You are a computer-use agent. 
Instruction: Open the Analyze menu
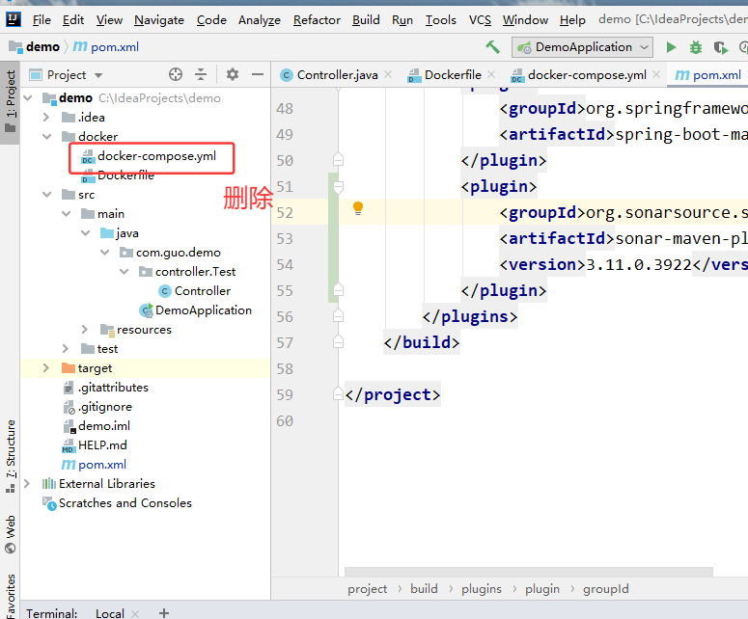(x=259, y=20)
